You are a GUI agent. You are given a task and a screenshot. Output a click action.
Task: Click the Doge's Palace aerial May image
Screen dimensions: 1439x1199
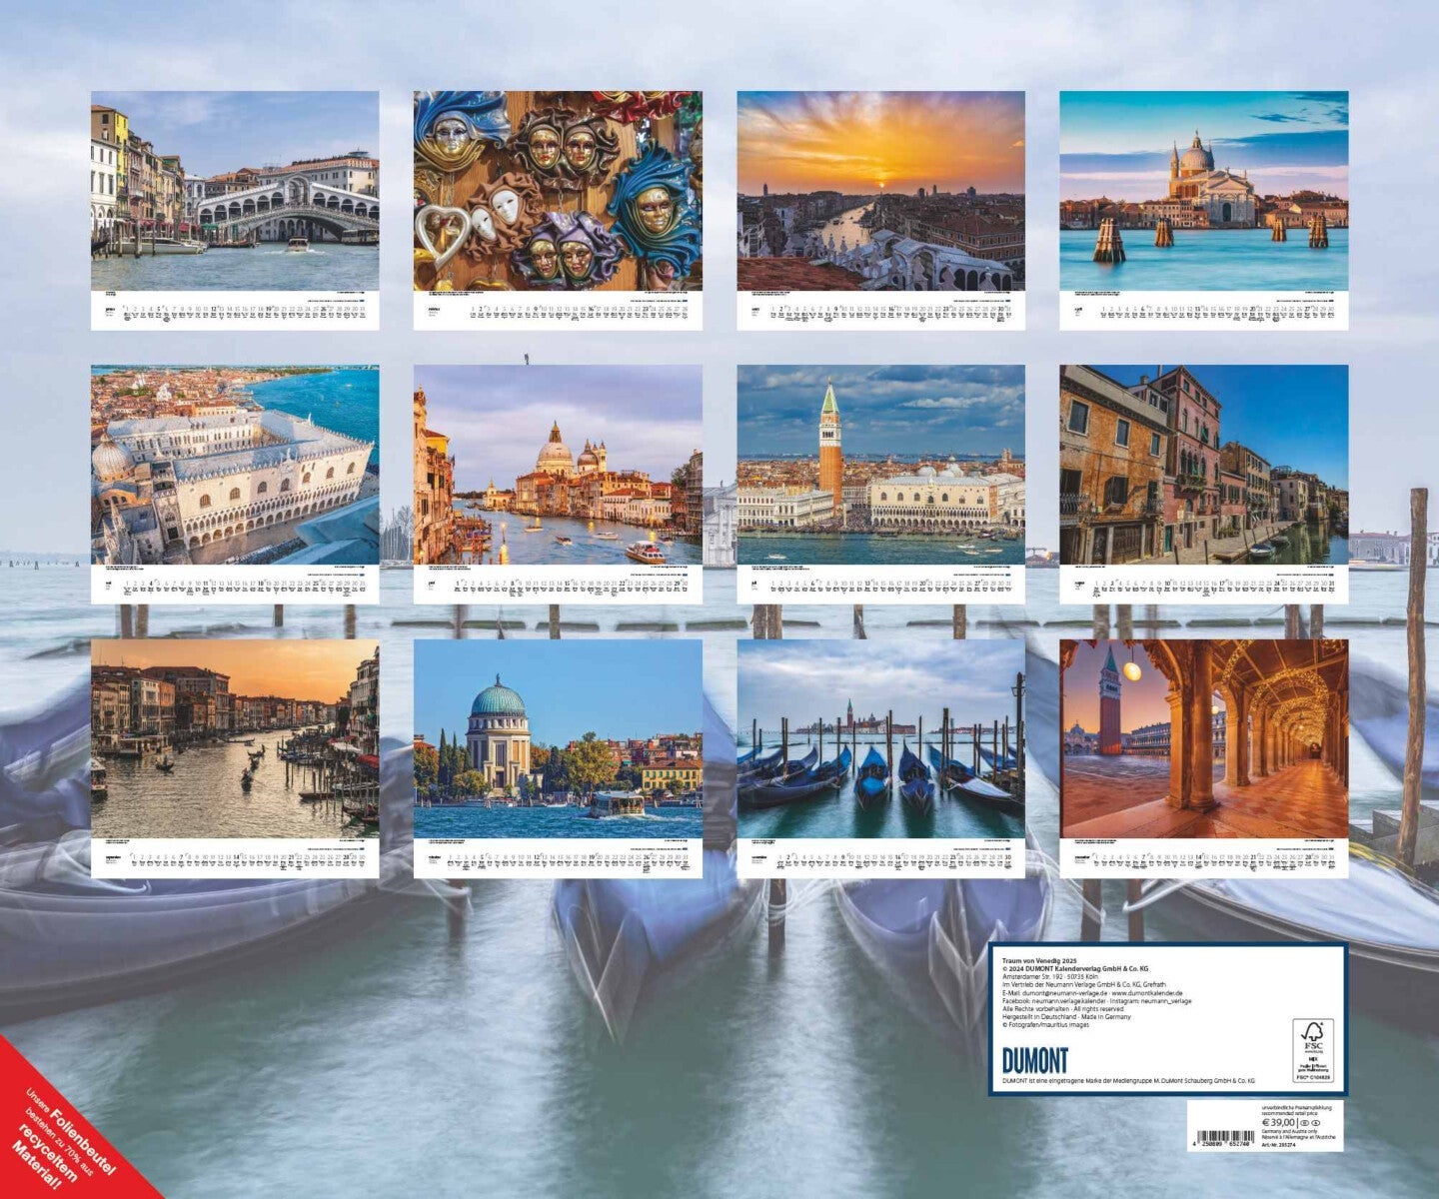(x=235, y=465)
